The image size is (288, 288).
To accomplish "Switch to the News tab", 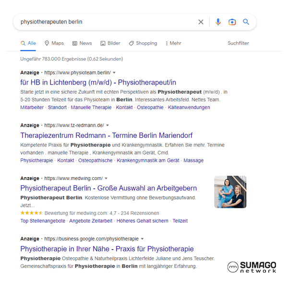I will click(x=82, y=43).
